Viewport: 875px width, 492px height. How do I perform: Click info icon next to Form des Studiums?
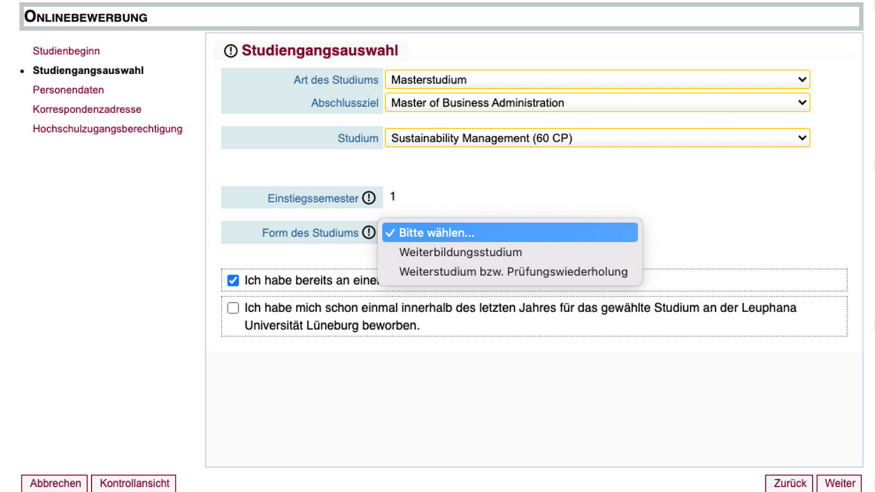coord(369,233)
